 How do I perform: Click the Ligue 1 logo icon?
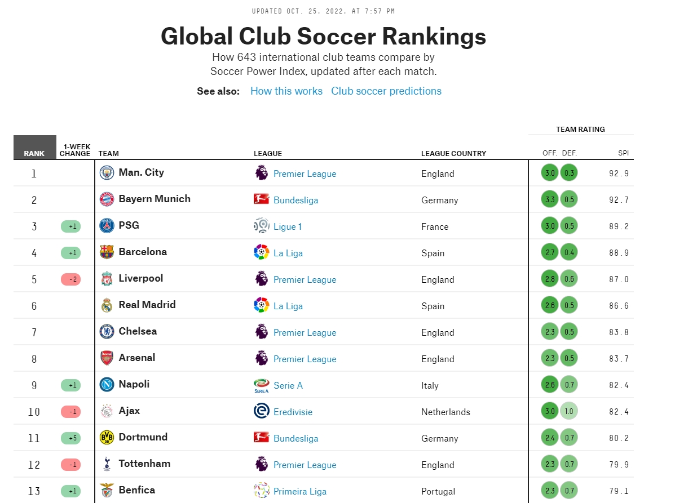261,226
